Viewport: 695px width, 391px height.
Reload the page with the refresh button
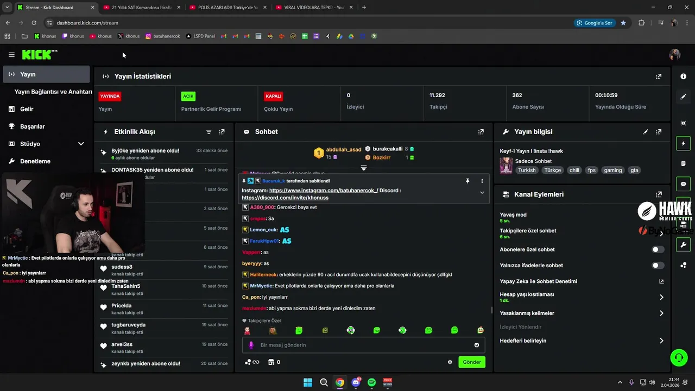coord(34,23)
